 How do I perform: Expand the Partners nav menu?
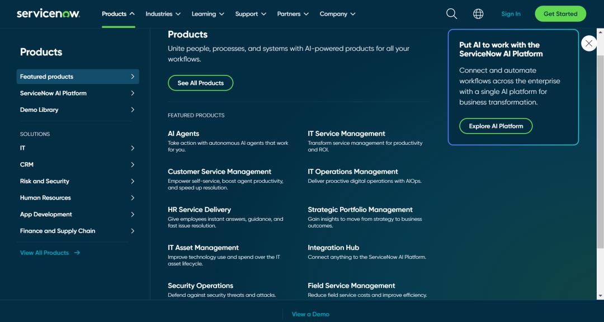(x=293, y=14)
